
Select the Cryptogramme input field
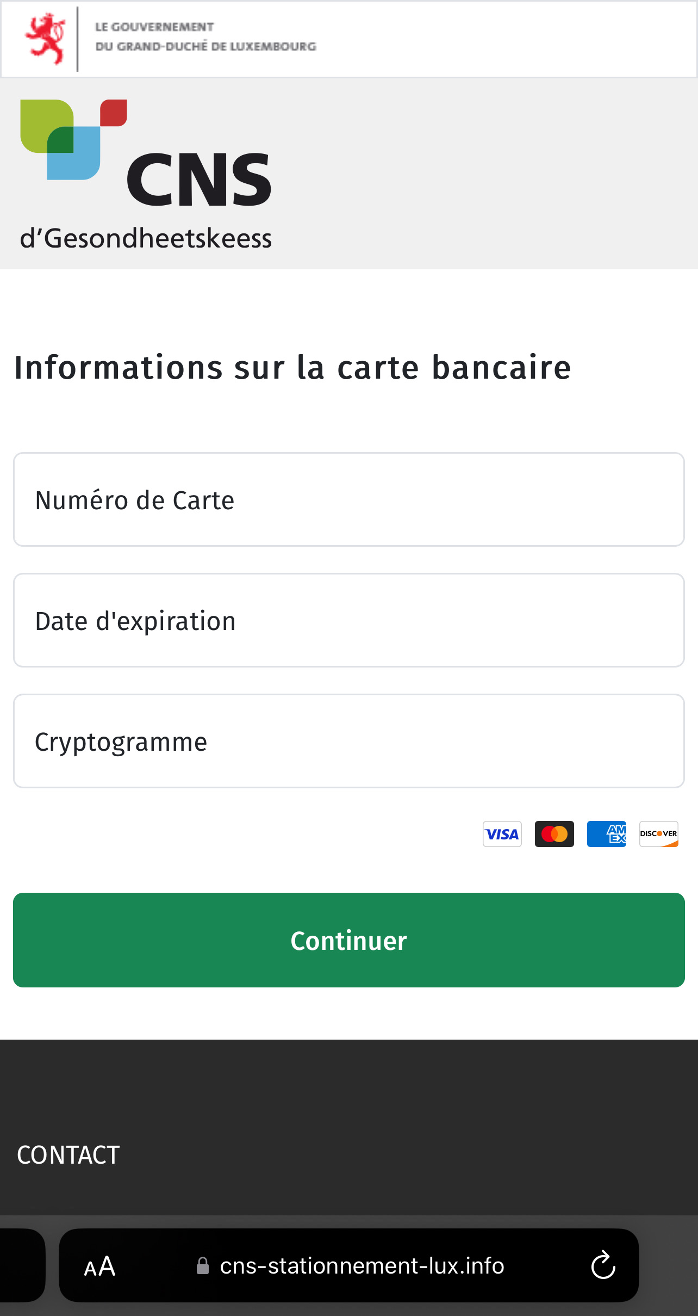coord(348,741)
